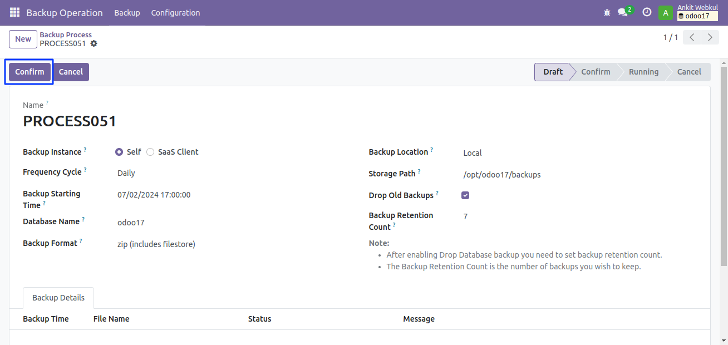Click the Confirm button
This screenshot has width=728, height=345.
pyautogui.click(x=29, y=72)
